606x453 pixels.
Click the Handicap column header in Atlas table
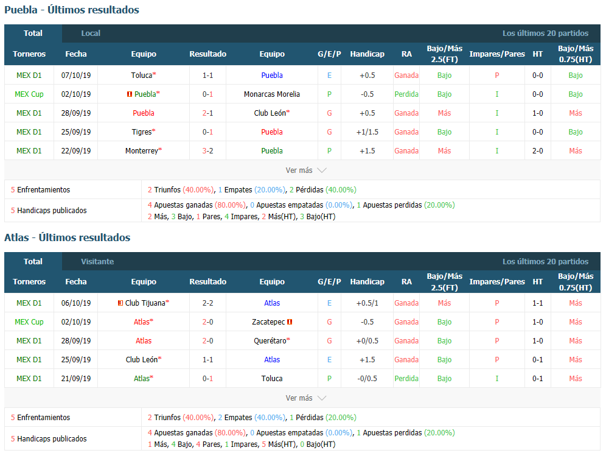point(367,282)
